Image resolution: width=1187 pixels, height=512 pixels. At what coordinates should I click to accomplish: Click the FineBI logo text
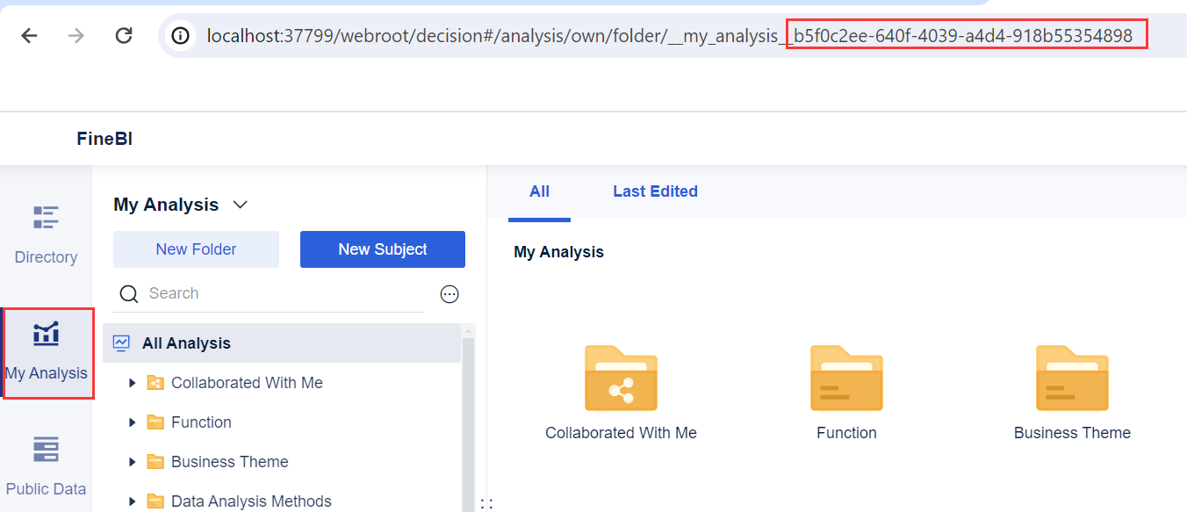pos(104,139)
